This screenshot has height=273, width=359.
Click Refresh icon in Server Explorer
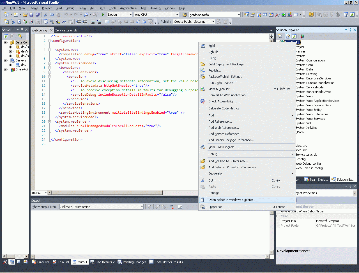[x=6, y=36]
